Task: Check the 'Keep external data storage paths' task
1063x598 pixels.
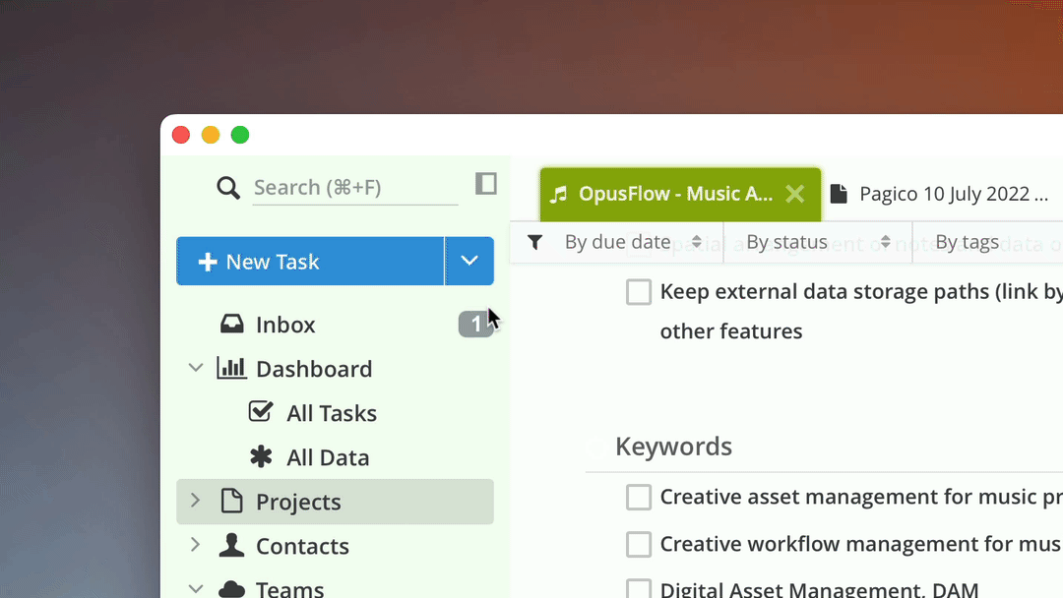Action: (639, 292)
